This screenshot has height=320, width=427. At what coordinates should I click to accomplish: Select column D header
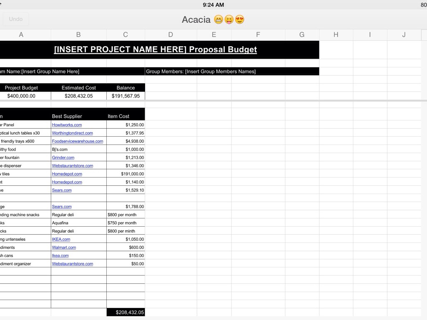tap(171, 35)
